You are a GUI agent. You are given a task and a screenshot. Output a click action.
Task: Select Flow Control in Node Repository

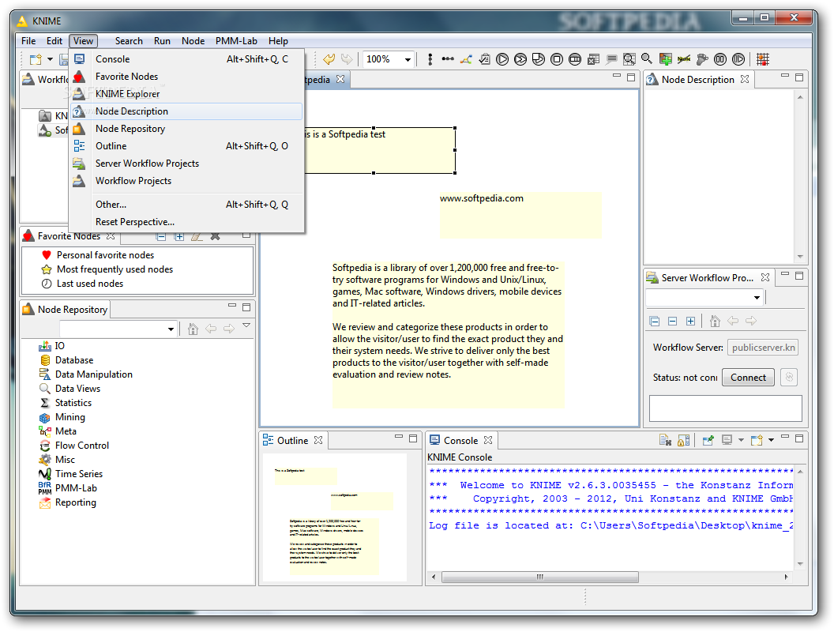pyautogui.click(x=82, y=446)
